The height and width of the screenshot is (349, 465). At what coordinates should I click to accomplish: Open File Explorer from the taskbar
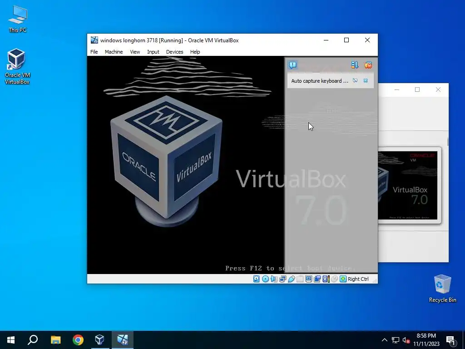tap(55, 340)
